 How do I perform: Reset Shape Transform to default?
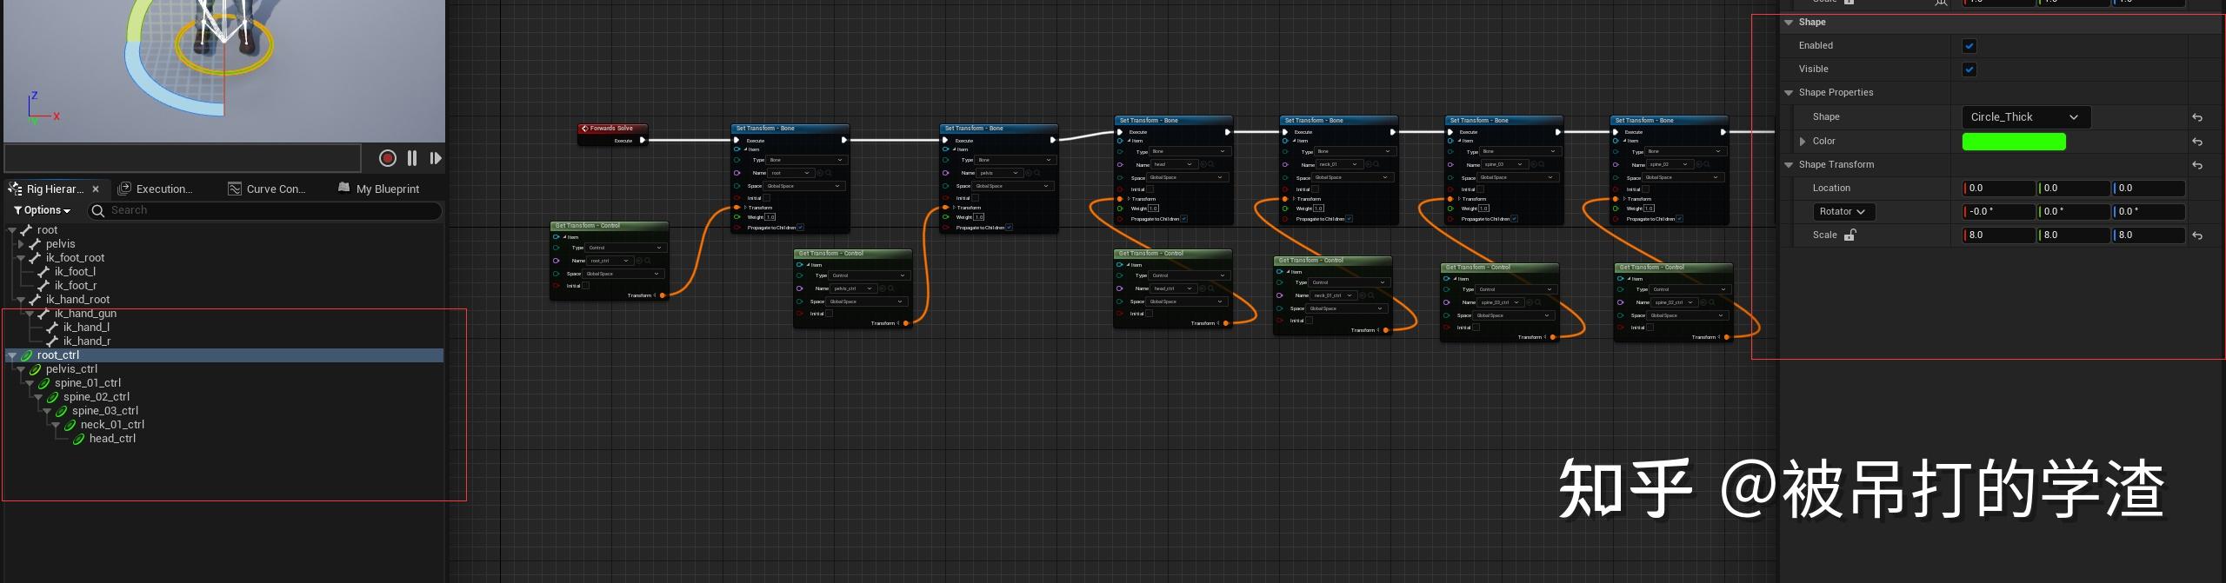(x=2197, y=165)
